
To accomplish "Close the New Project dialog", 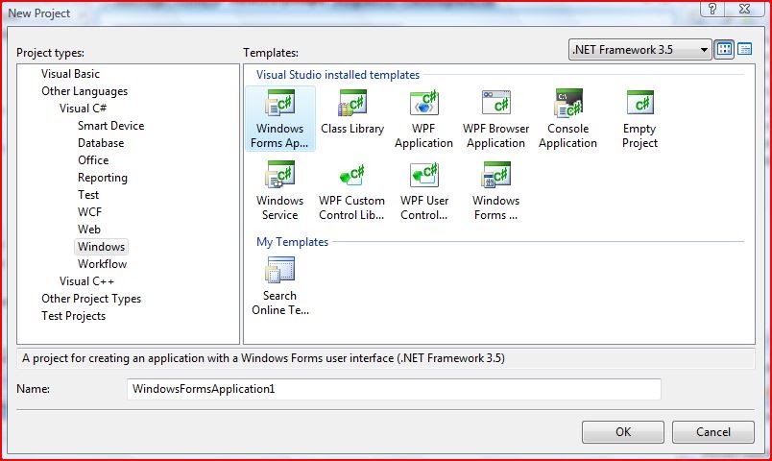I will point(744,9).
